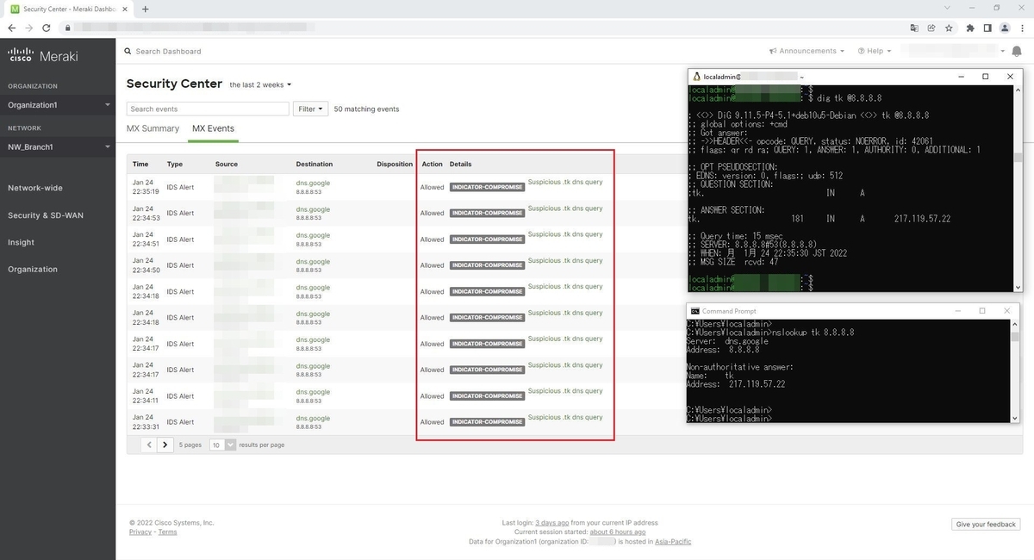Open the Google Translate icon in address bar
1034x560 pixels.
913,28
